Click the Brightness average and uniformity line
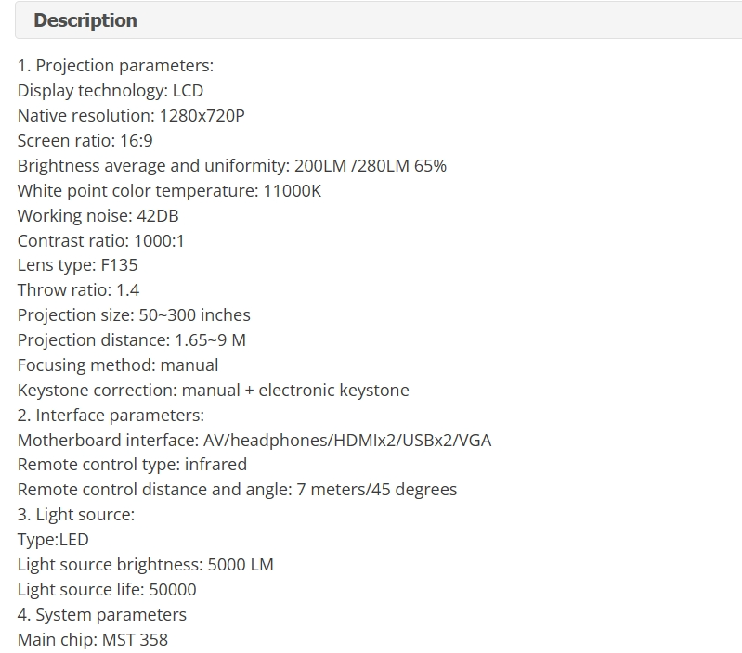742x653 pixels. 232,166
